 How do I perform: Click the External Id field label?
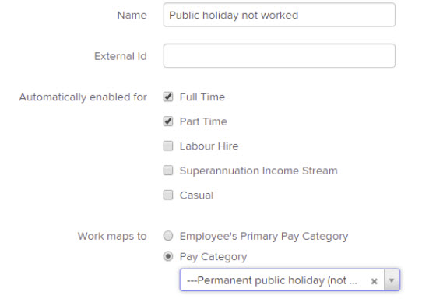[121, 56]
